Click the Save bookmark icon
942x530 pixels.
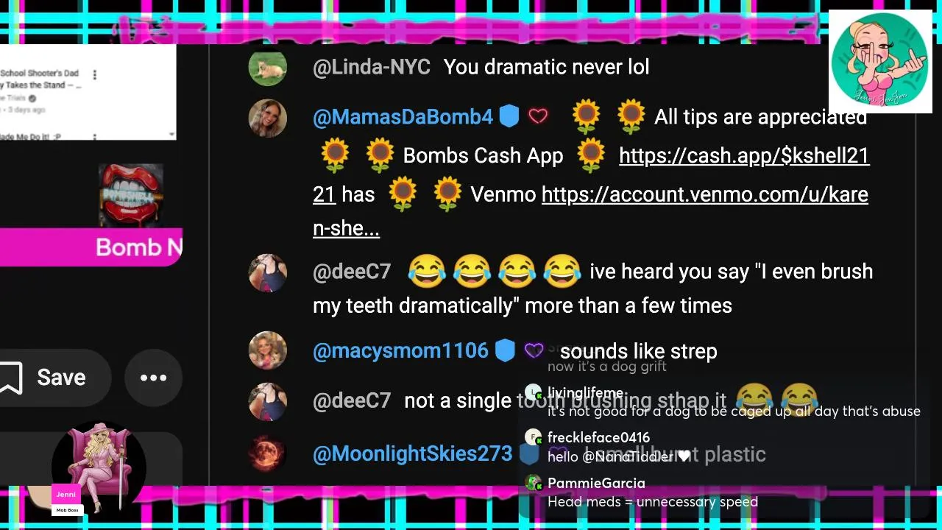(10, 378)
